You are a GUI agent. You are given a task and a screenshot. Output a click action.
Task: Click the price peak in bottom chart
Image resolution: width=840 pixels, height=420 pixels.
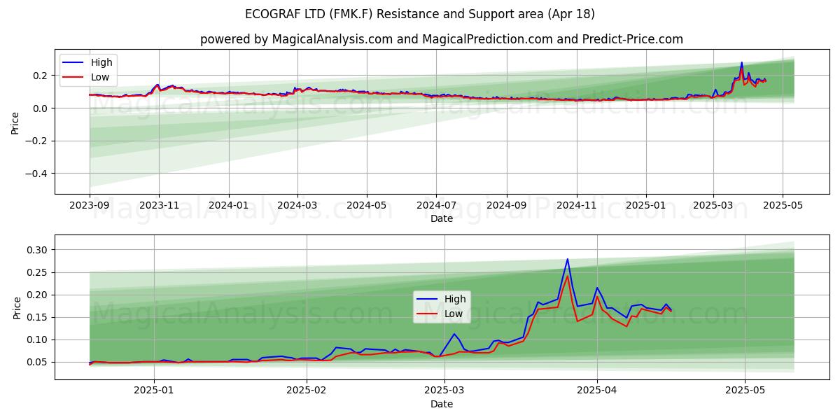pos(568,260)
